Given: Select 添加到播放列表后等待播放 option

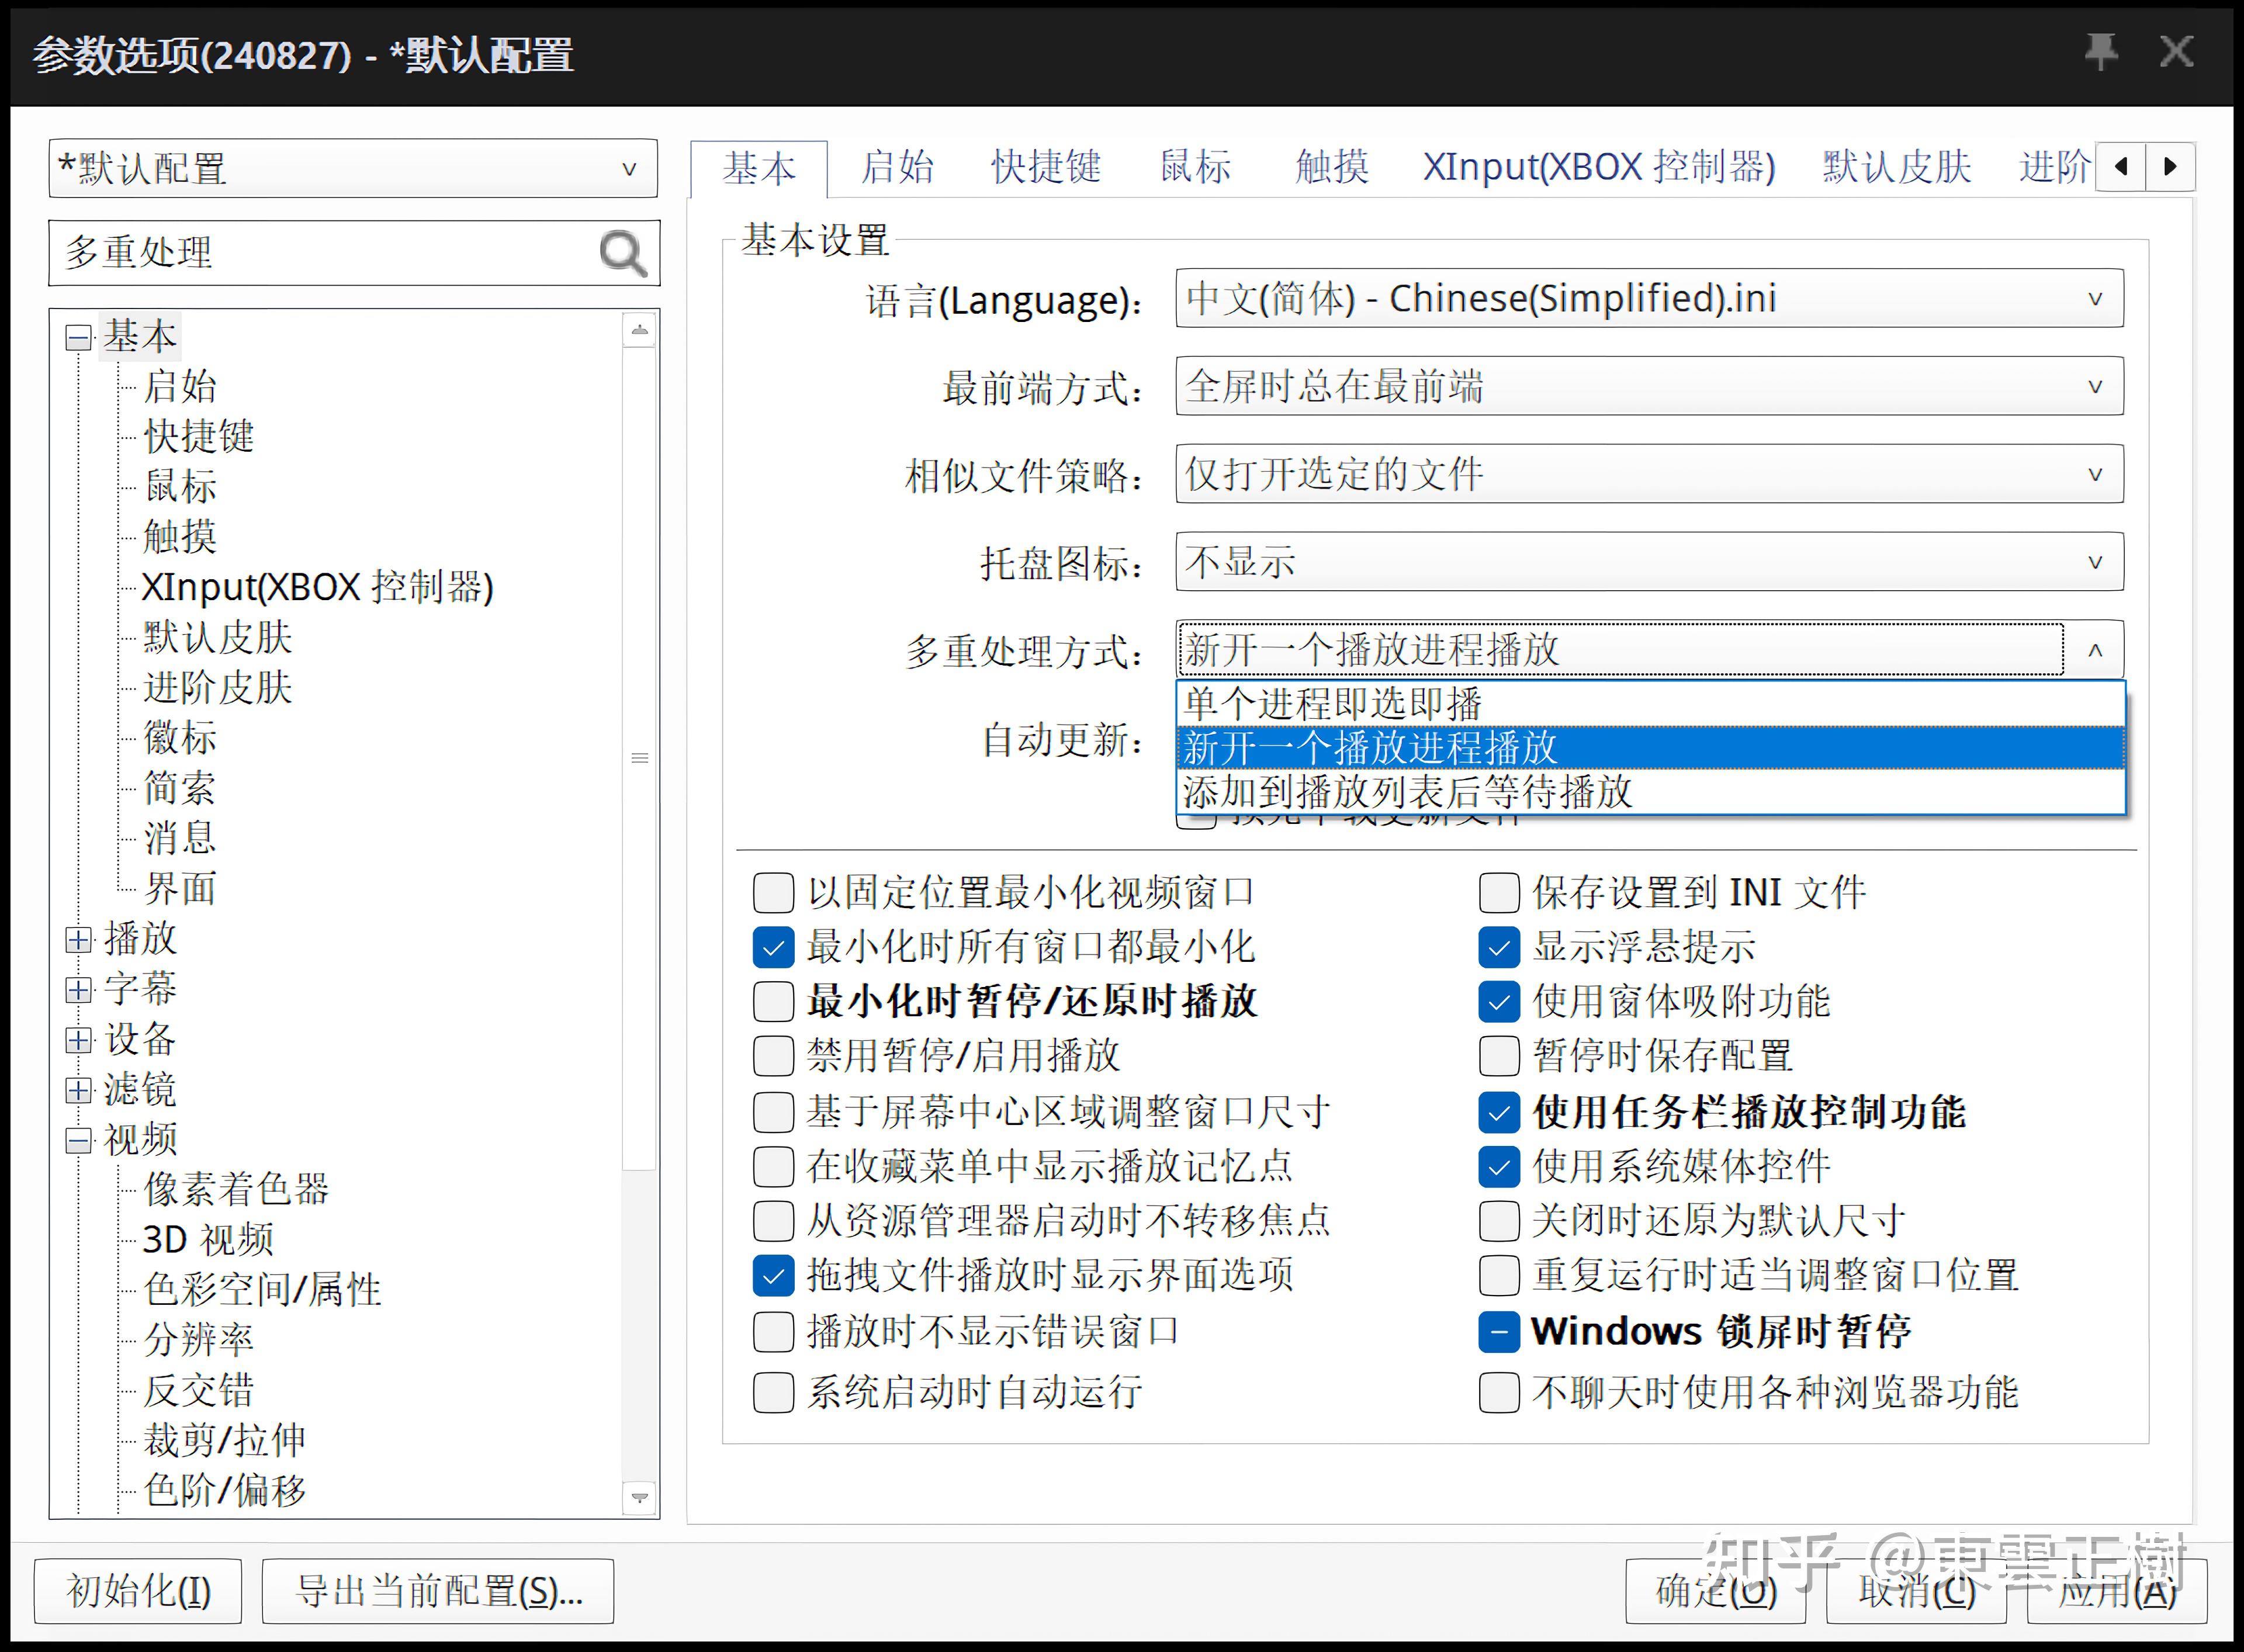Looking at the screenshot, I should click(x=1650, y=792).
